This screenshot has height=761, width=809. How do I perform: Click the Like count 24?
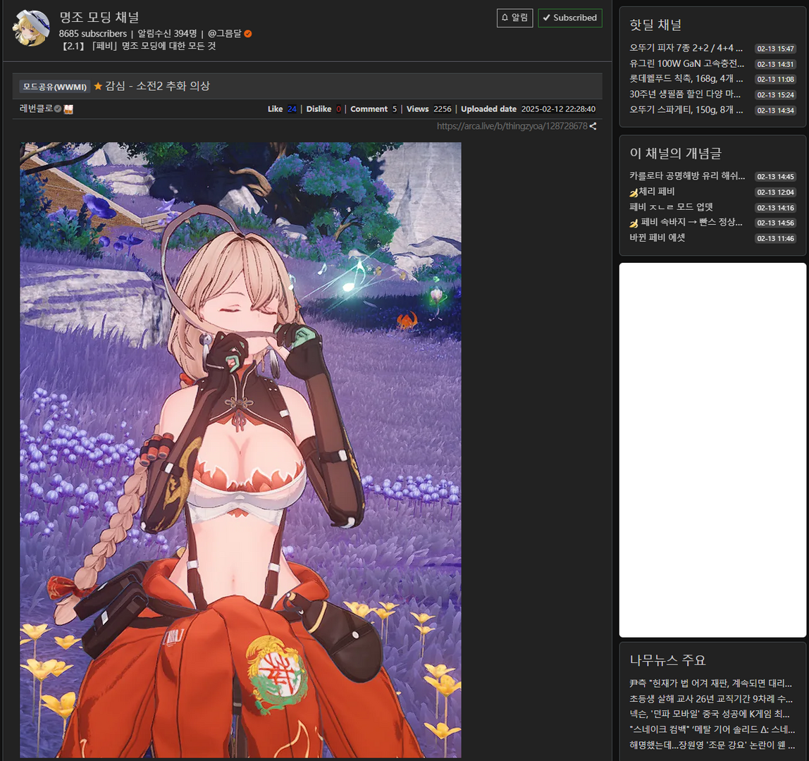(x=292, y=109)
